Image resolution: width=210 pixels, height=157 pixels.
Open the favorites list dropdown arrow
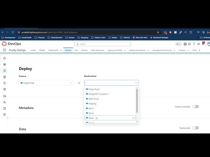click(180, 44)
